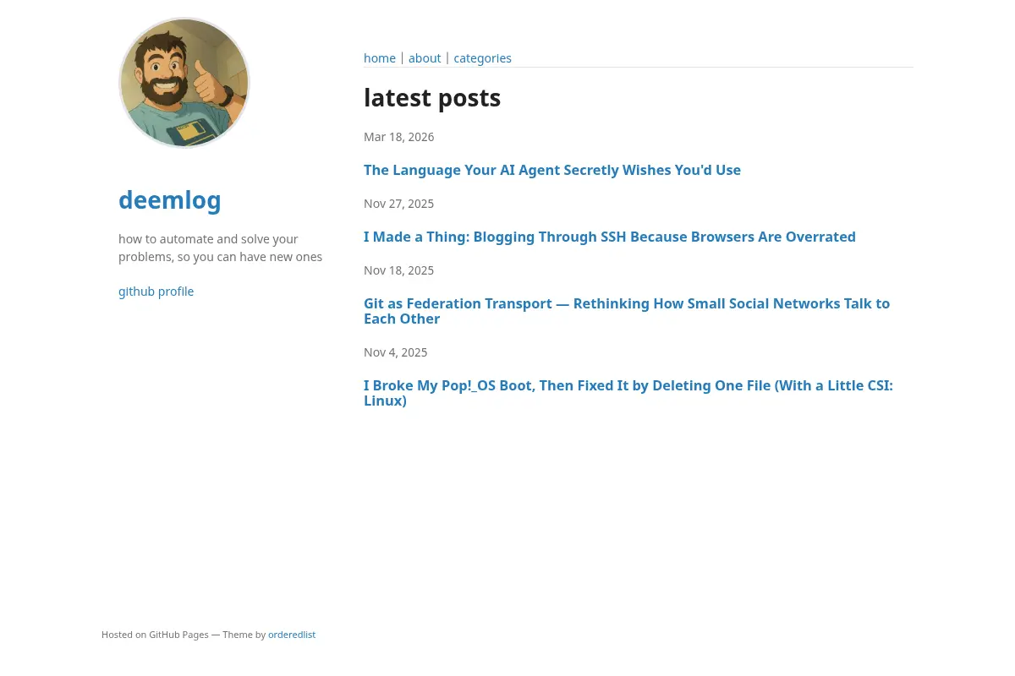Image resolution: width=1015 pixels, height=676 pixels.
Task: Click the Mar 18, 2026 post date
Action: 398,137
